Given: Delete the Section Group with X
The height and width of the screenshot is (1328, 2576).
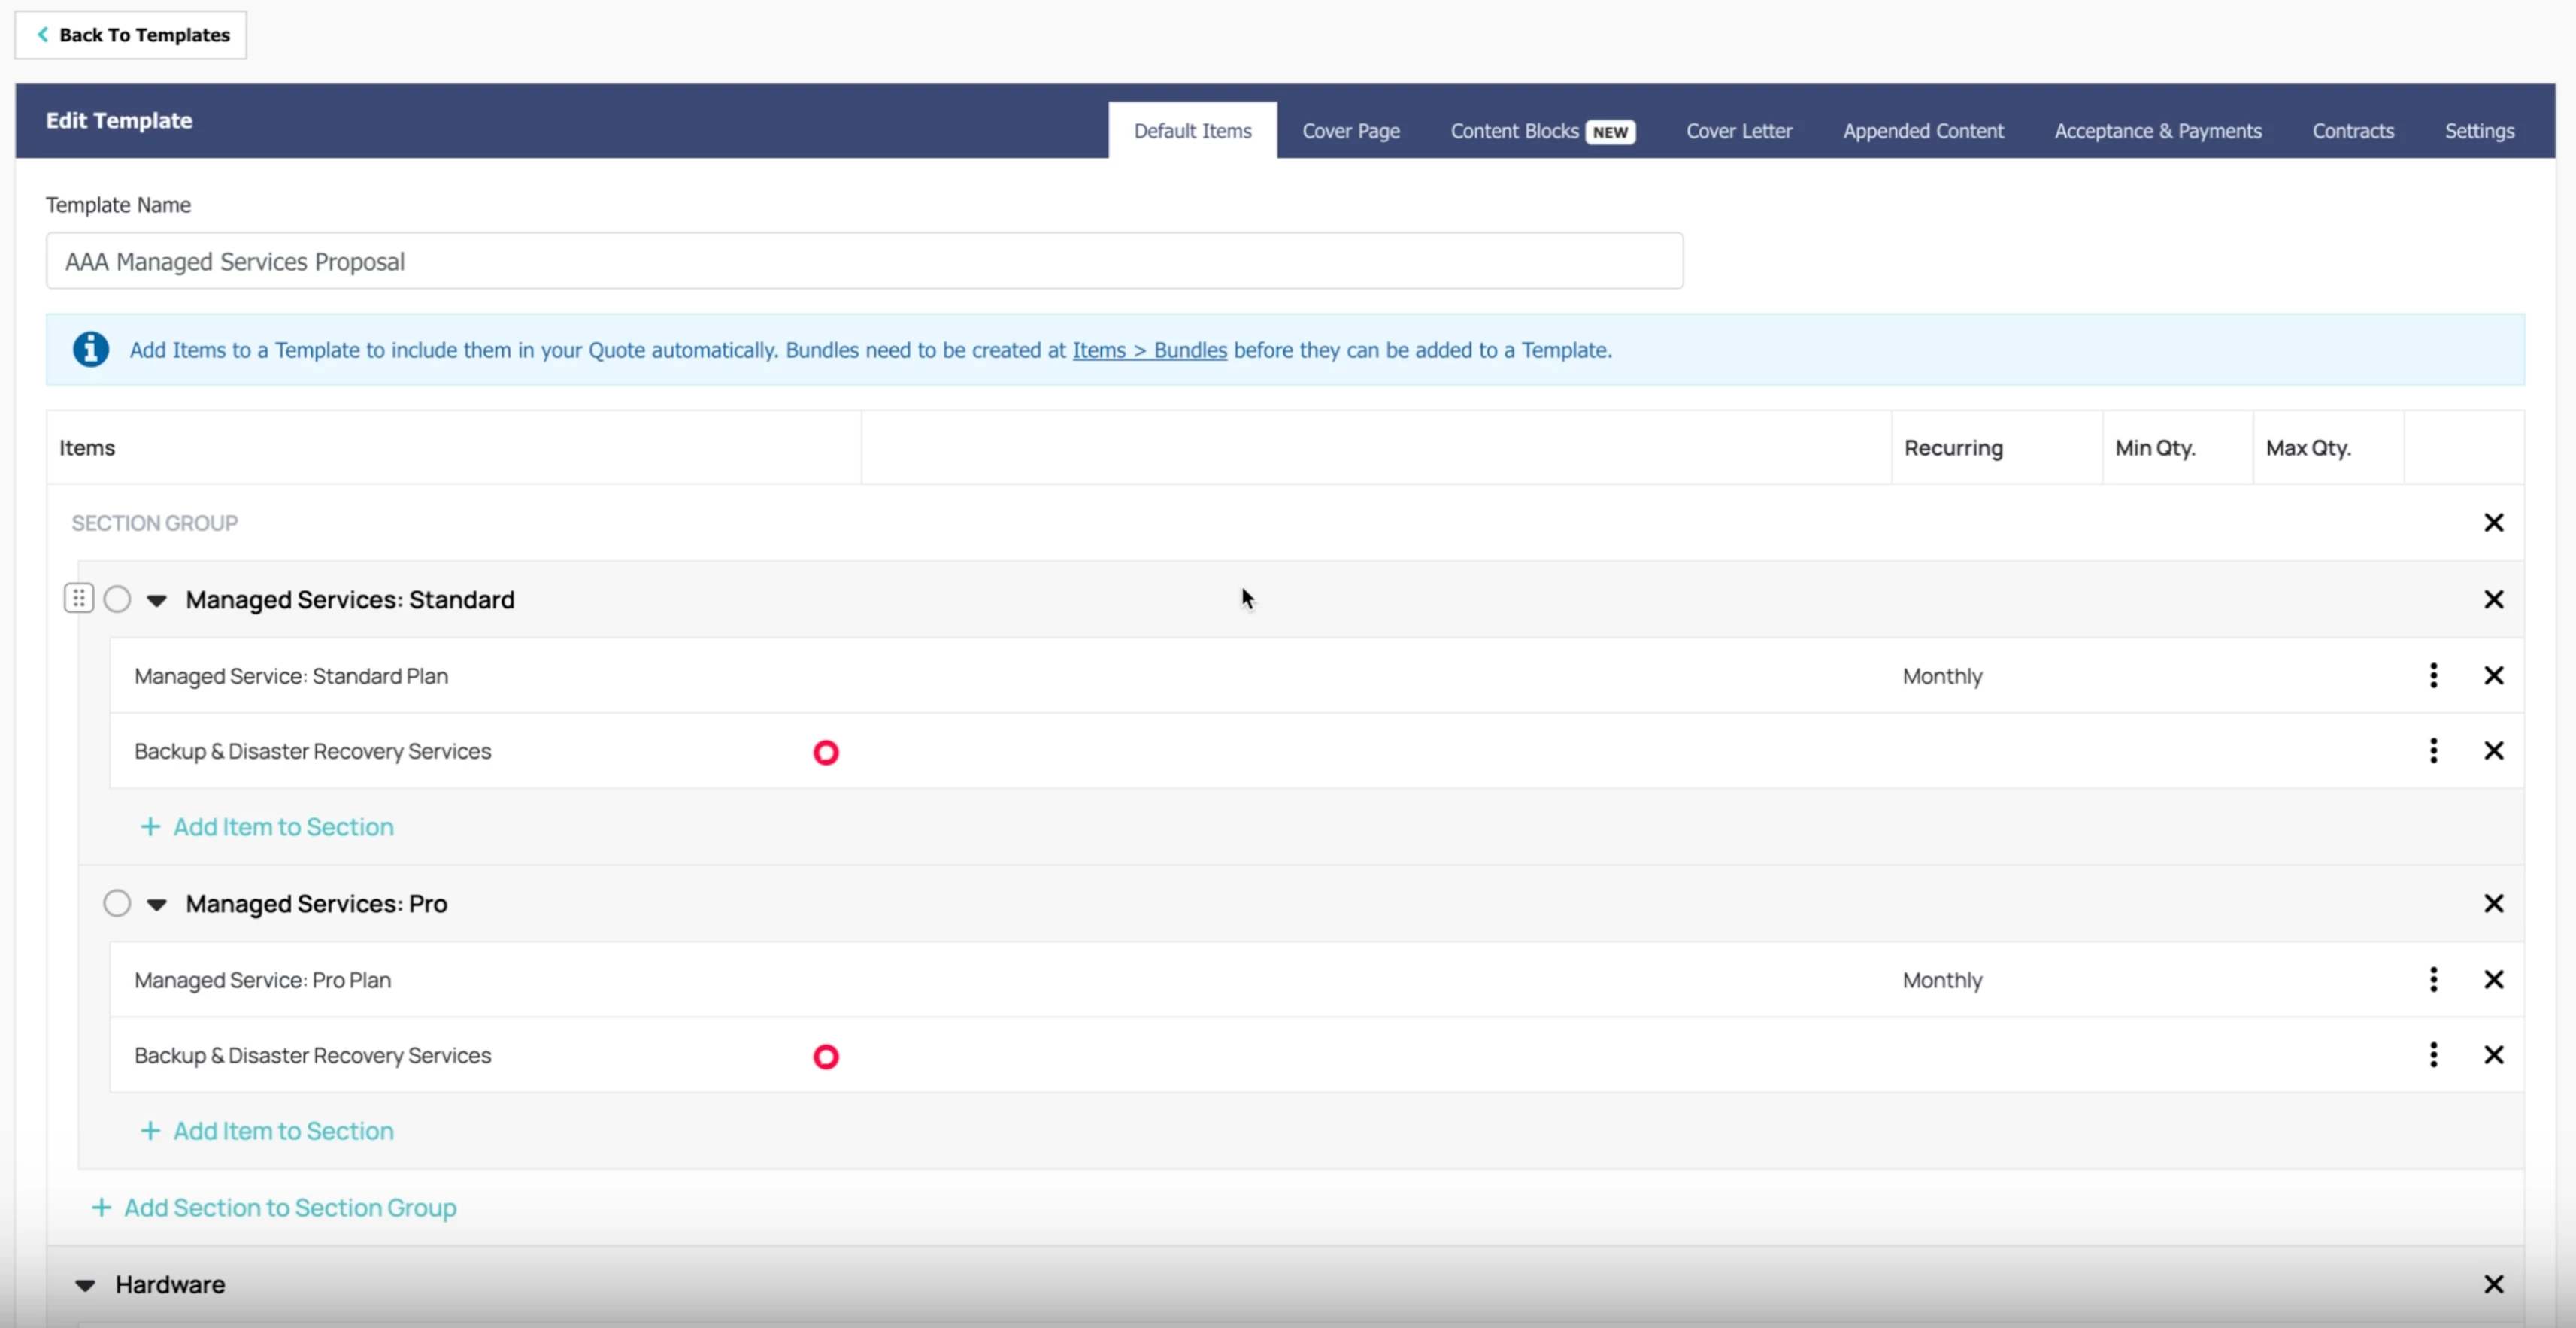Looking at the screenshot, I should coord(2493,522).
